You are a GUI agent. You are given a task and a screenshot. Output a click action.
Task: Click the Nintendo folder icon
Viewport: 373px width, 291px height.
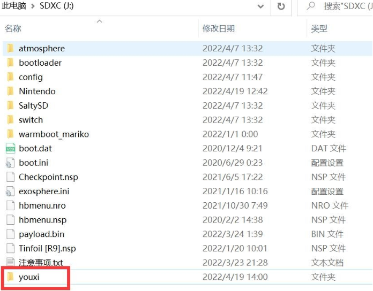click(x=10, y=91)
